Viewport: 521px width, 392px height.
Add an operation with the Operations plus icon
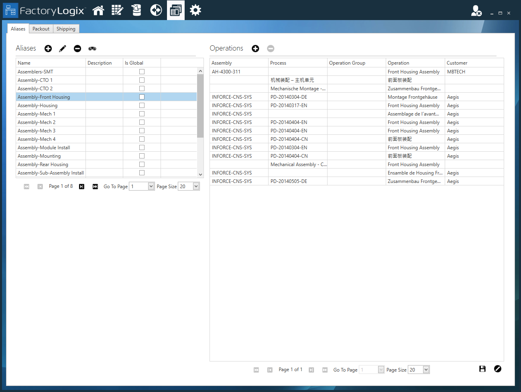pyautogui.click(x=256, y=49)
